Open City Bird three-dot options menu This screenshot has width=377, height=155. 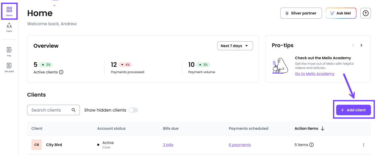(364, 145)
